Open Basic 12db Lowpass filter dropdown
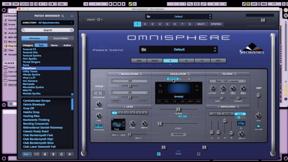 tap(227, 81)
